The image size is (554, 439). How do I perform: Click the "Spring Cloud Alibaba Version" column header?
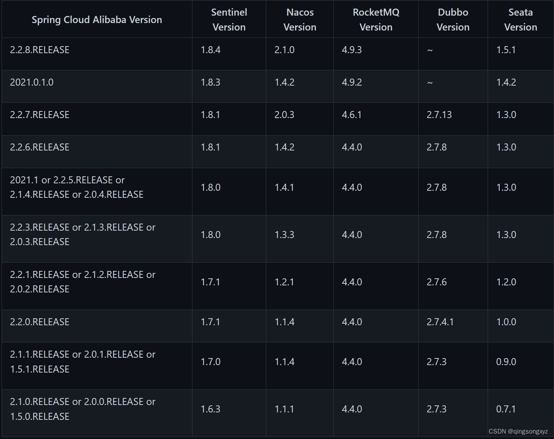click(x=97, y=20)
